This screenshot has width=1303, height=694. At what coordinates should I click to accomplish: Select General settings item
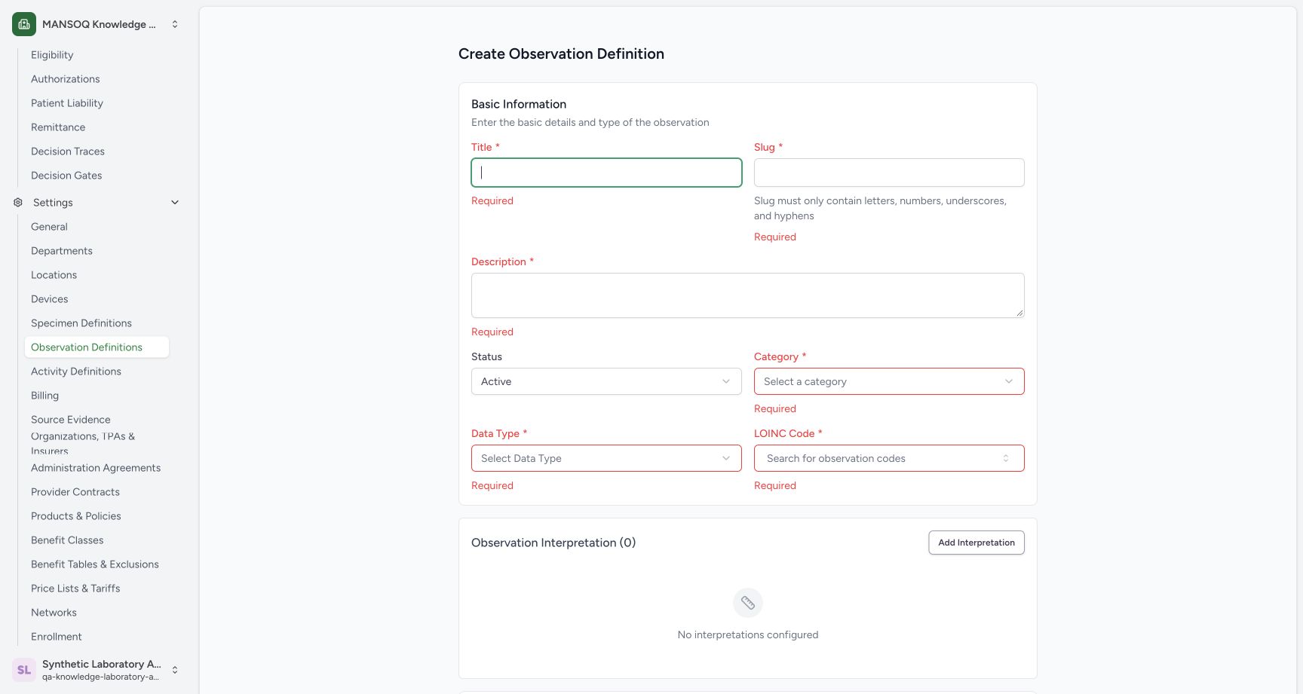[49, 227]
